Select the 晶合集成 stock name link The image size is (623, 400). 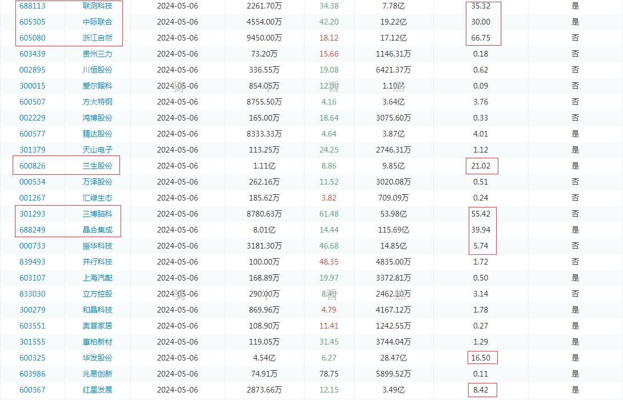coord(97,230)
